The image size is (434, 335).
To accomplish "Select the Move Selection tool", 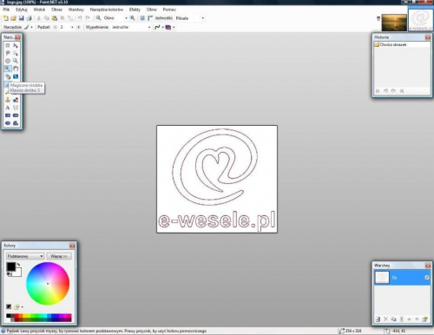I will tap(16, 53).
